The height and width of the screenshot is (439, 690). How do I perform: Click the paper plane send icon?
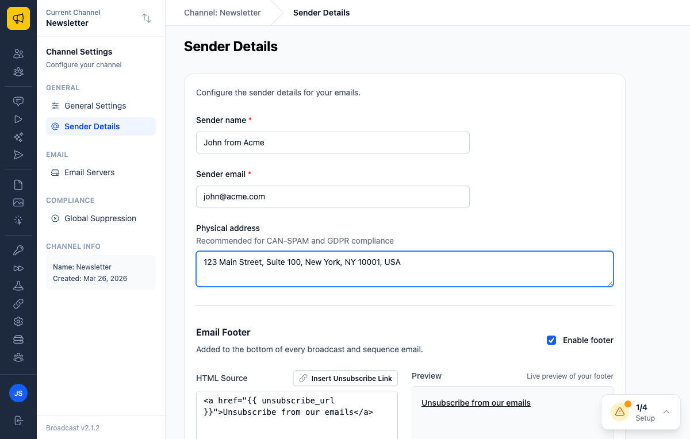coord(18,155)
